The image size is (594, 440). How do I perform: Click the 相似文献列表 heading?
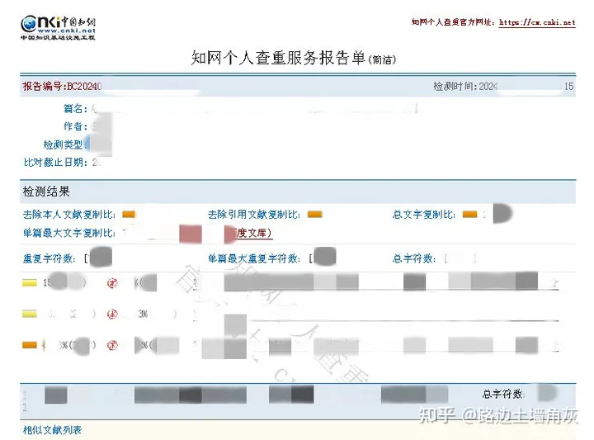click(52, 430)
